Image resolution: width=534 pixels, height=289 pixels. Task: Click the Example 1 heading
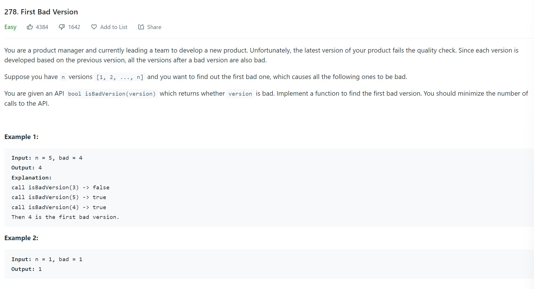pyautogui.click(x=21, y=137)
